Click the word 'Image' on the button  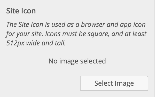point(124,84)
